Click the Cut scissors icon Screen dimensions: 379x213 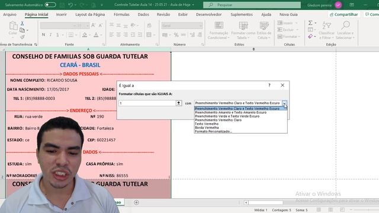(x=22, y=23)
